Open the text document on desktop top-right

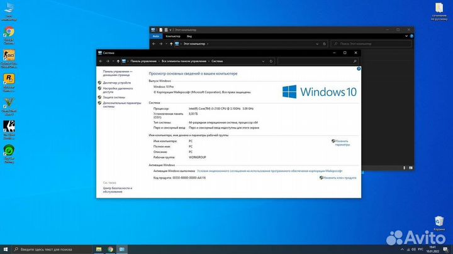point(439,9)
